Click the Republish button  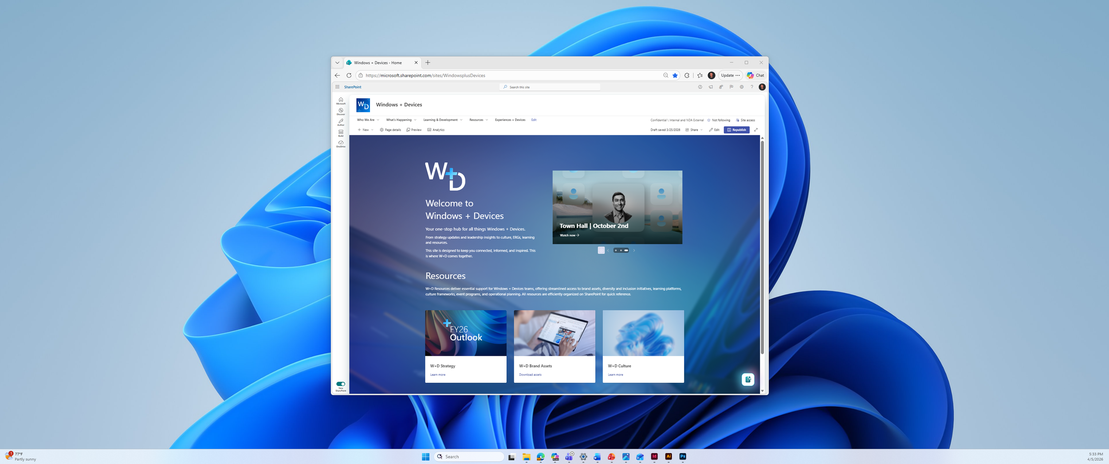[x=737, y=130]
